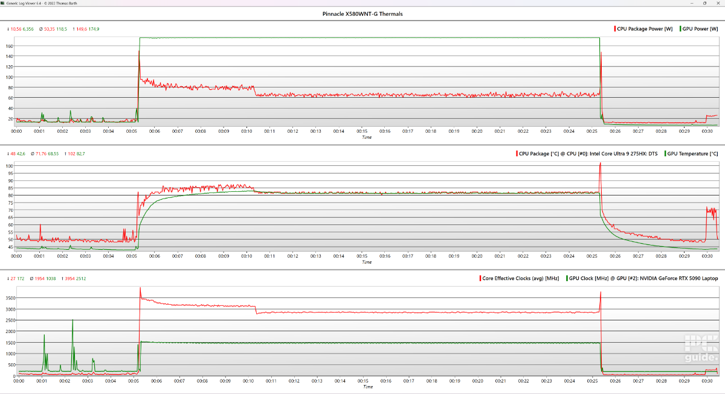Click the 00:25 tick on the clocks chart
725x394 pixels.
pos(593,381)
